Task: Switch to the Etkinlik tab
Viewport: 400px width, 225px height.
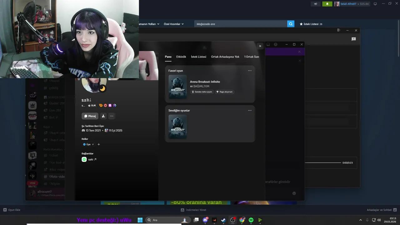Action: 181,57
